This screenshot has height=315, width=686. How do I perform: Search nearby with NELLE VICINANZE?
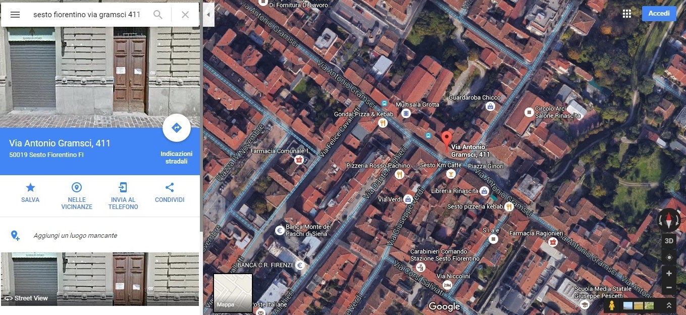(x=77, y=196)
